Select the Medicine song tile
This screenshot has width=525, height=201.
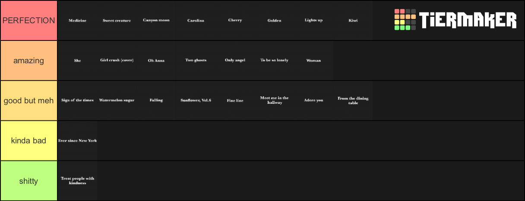(77, 20)
